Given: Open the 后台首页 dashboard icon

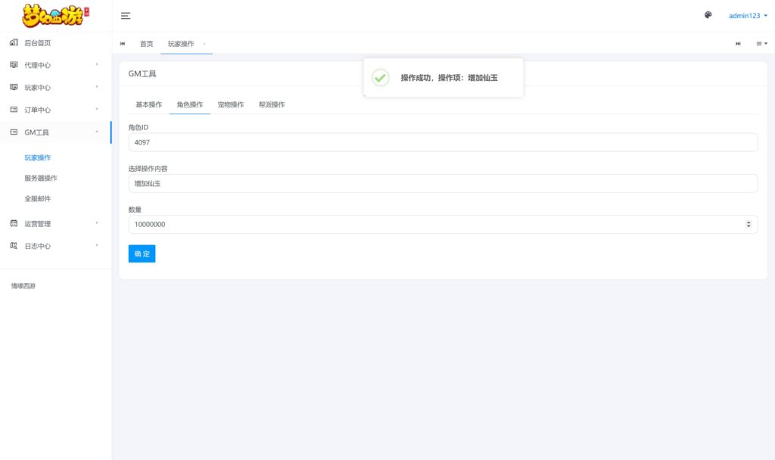Looking at the screenshot, I should tap(13, 42).
